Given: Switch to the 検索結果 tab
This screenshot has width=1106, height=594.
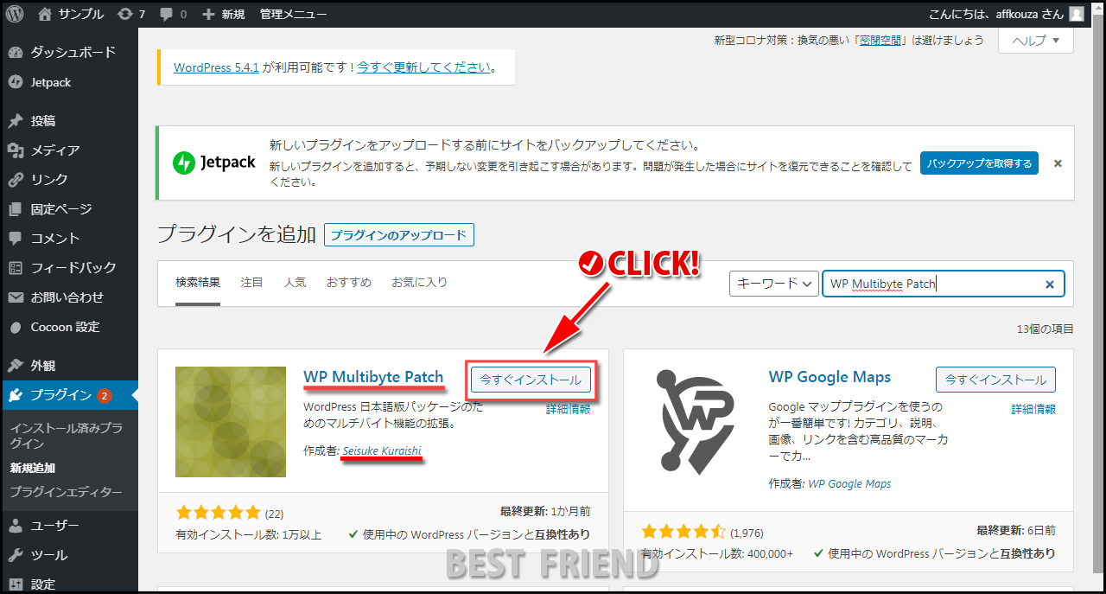Looking at the screenshot, I should [x=198, y=283].
